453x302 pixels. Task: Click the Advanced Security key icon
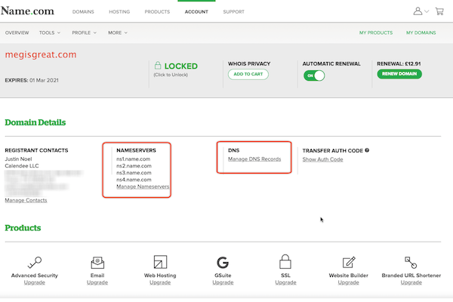pyautogui.click(x=35, y=263)
